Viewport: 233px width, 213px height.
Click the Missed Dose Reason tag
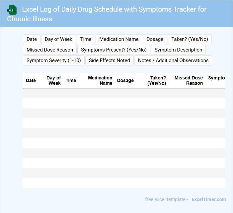50,50
